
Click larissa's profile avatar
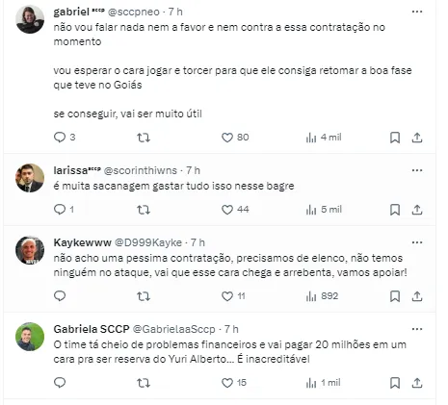(x=30, y=178)
